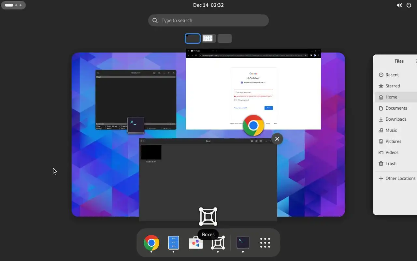Click the Type to search field

208,20
